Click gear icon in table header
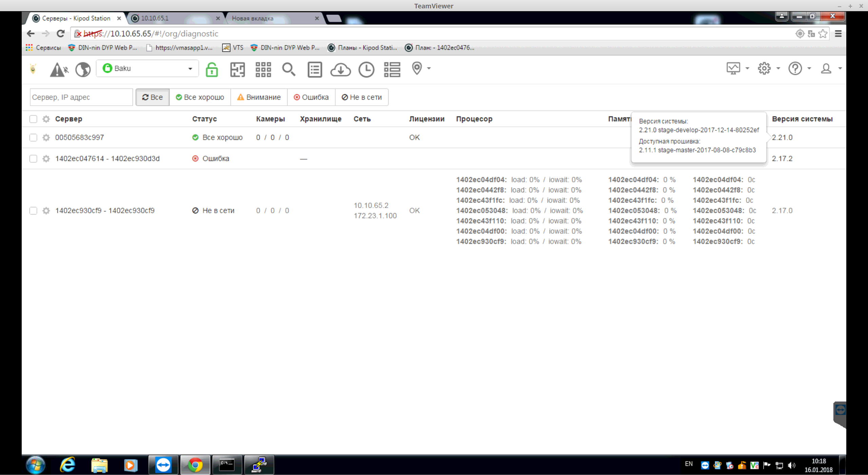 tap(46, 119)
